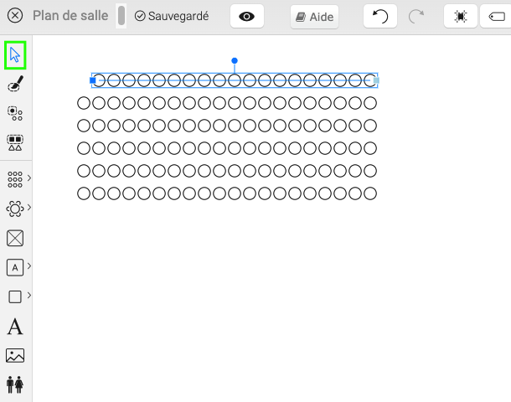
Task: Click the fit-to-selection focus icon
Action: tap(461, 16)
